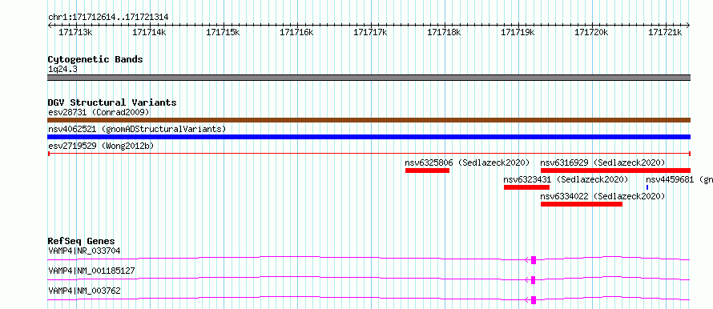Open the nsv4062521 gnomADStructuralVariants label

click(x=137, y=129)
